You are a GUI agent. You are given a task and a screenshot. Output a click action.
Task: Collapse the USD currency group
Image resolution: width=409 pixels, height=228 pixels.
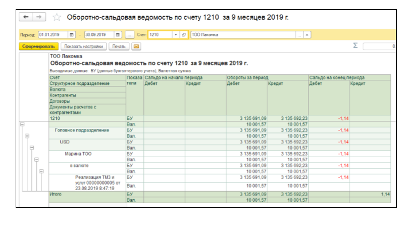[x=32, y=148]
